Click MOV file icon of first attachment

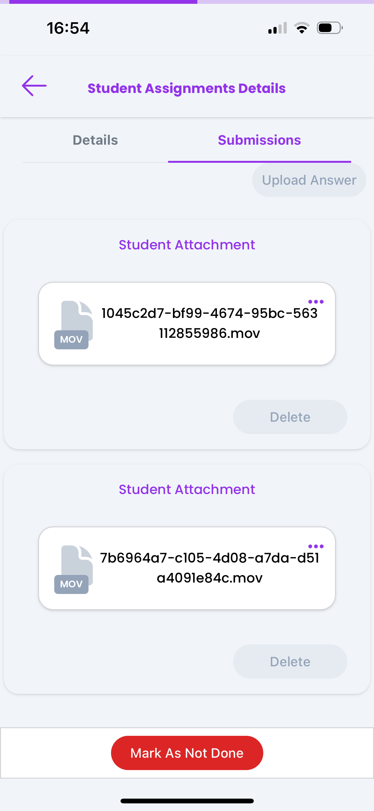point(74,325)
